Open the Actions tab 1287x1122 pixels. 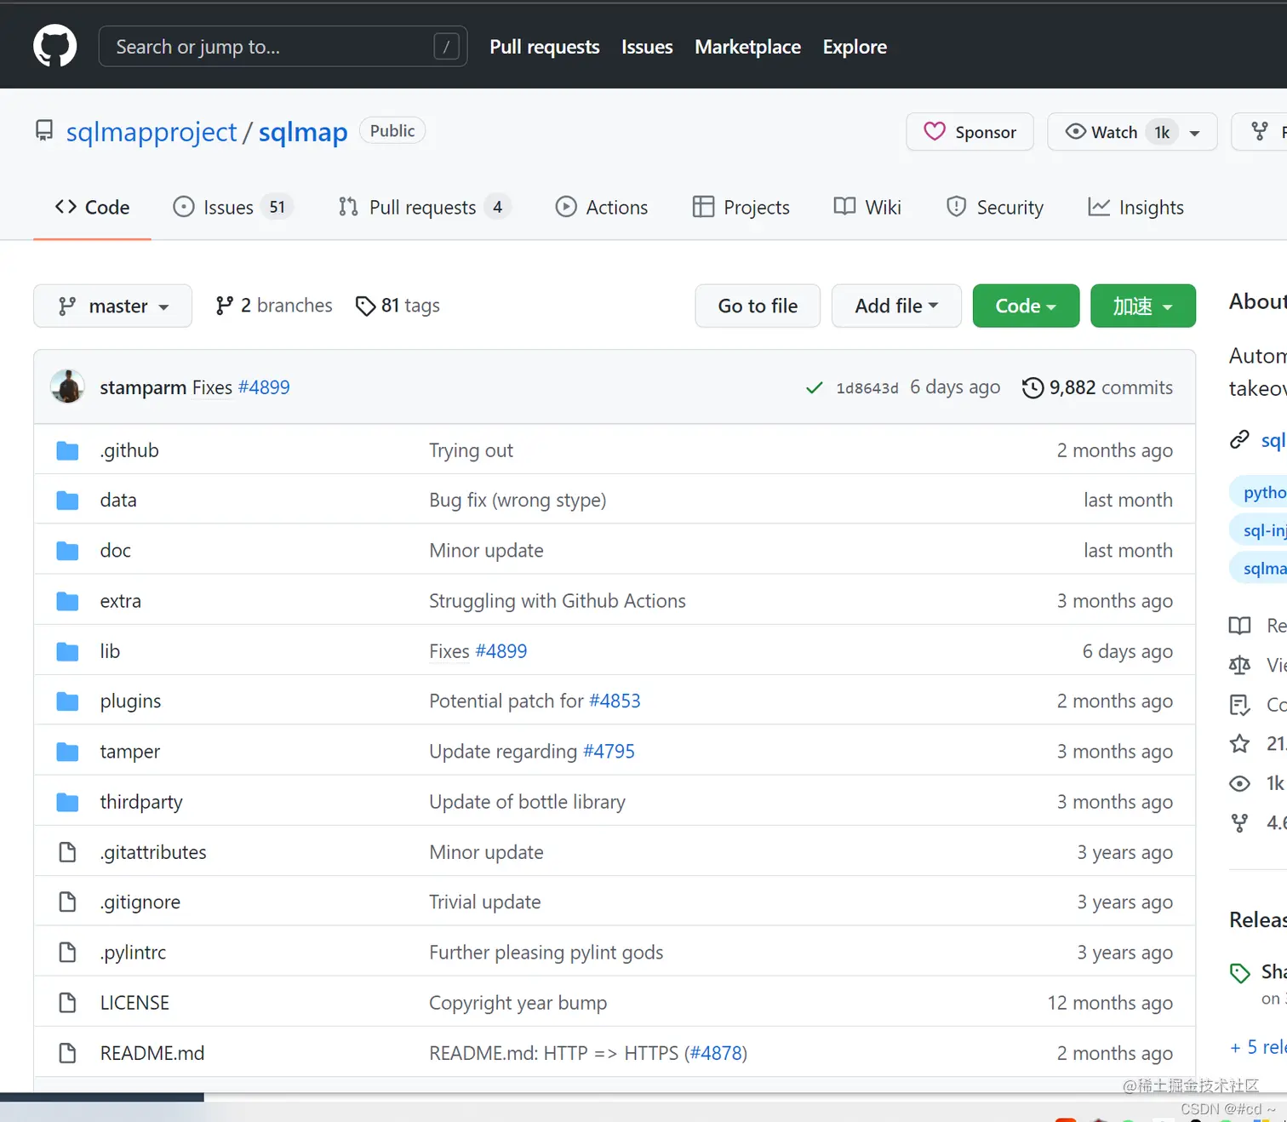coord(601,207)
